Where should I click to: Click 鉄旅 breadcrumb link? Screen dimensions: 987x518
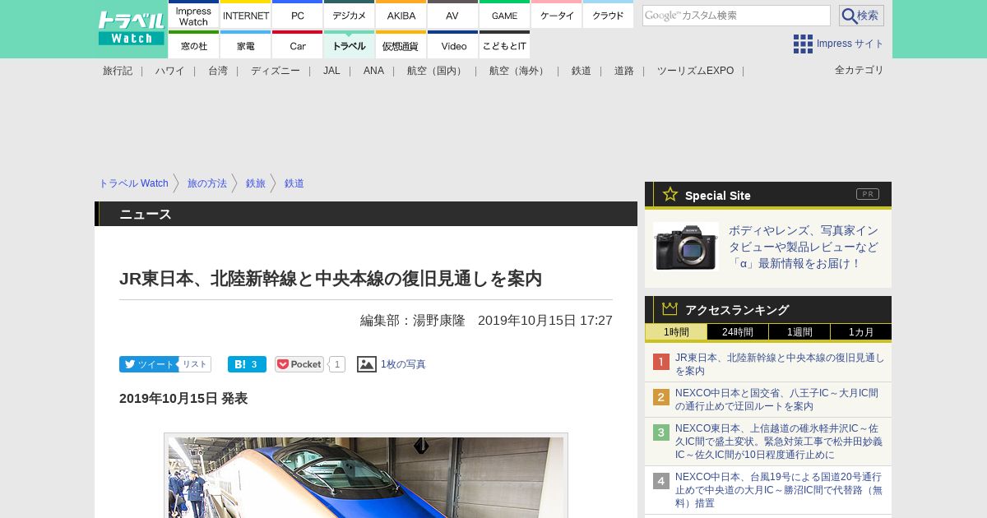pos(256,183)
